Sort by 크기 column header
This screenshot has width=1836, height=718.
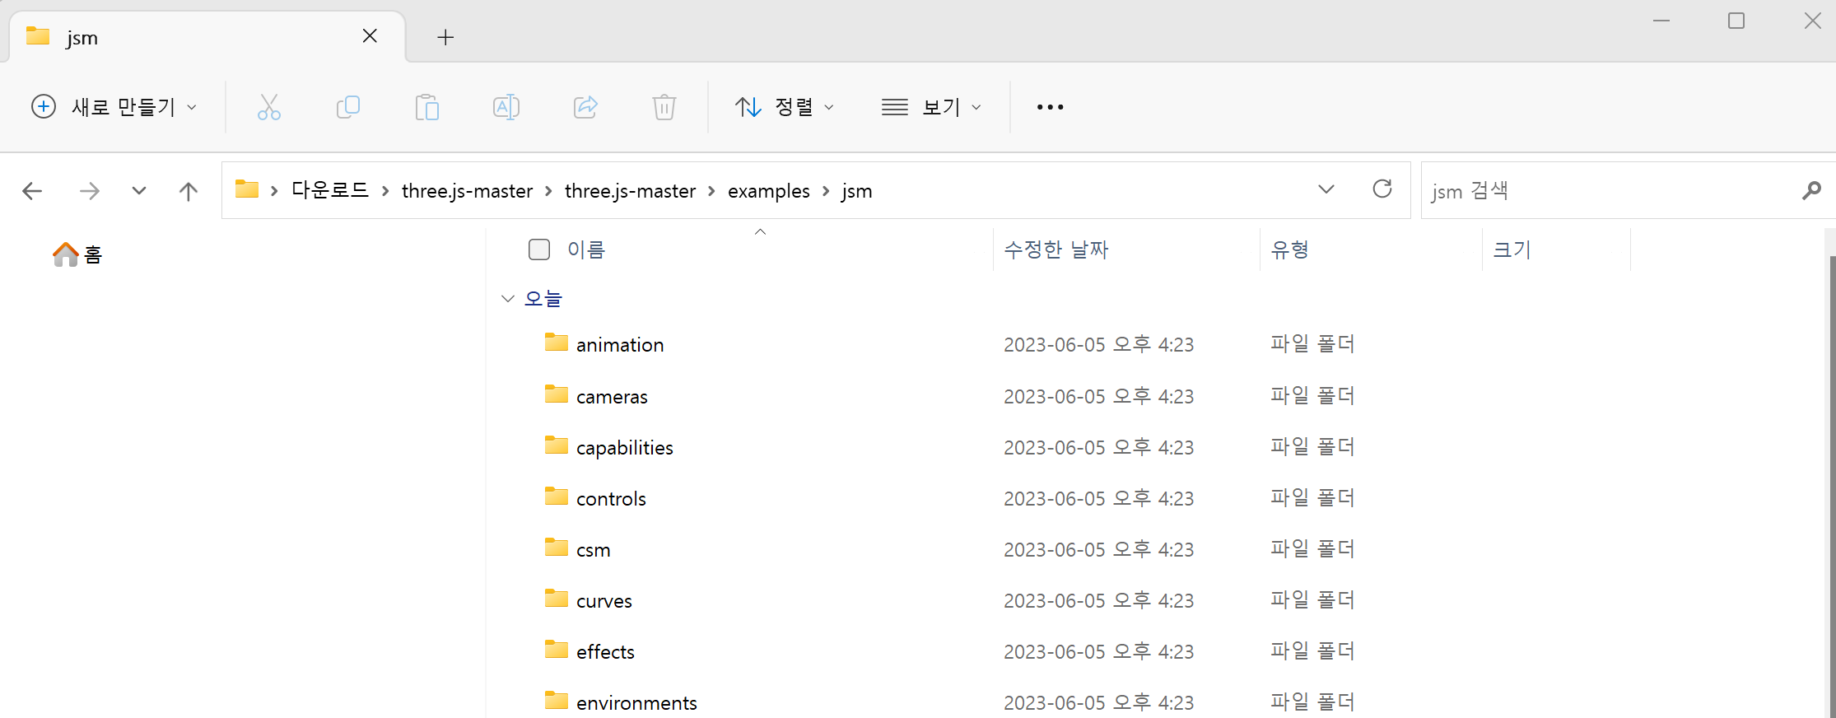click(x=1512, y=249)
